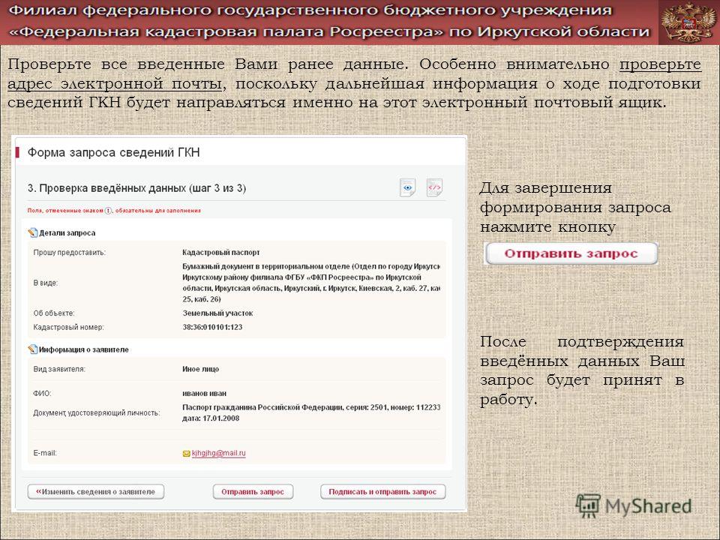Screen dimensions: 720x540
Task: Click the Детали запроса section header
Action: tap(67, 232)
